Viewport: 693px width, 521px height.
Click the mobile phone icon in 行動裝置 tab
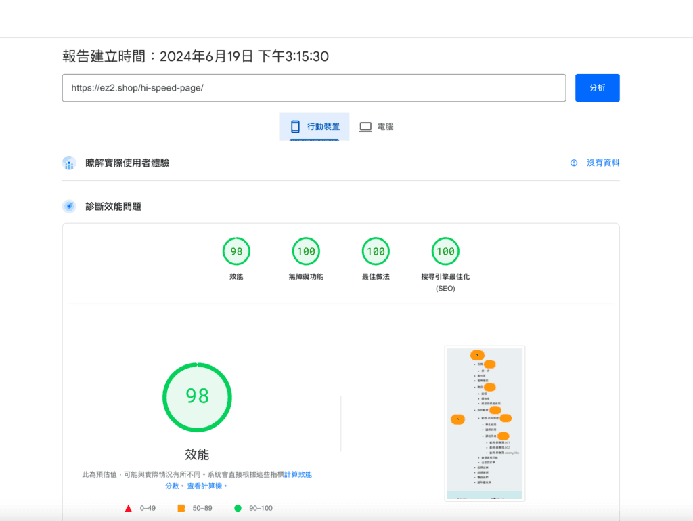pyautogui.click(x=295, y=127)
